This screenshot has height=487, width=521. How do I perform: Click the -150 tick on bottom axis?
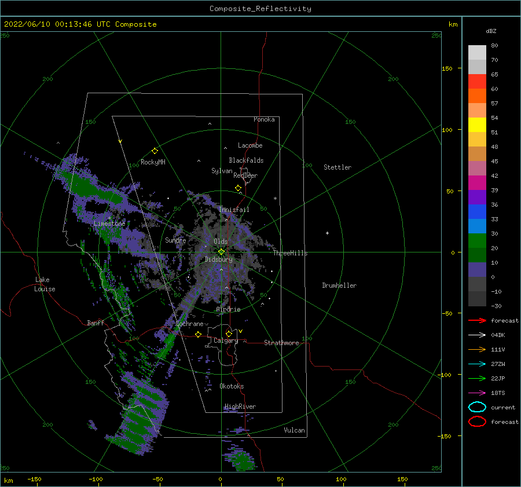coord(34,479)
